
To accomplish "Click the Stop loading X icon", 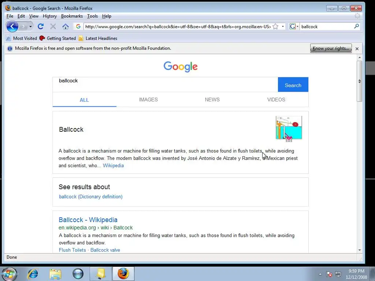I will coord(53,26).
